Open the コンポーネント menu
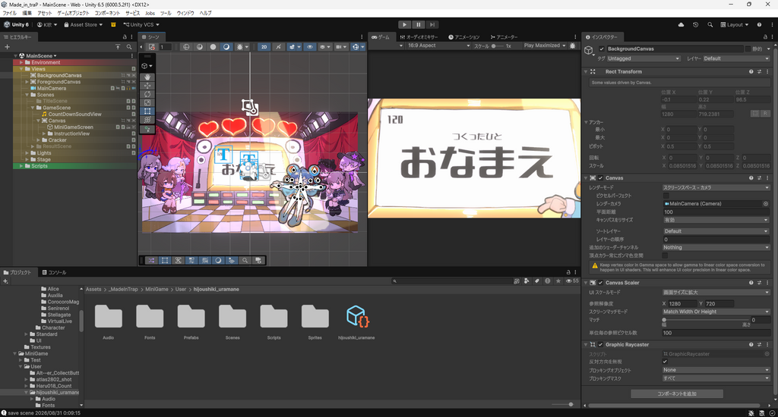 click(107, 14)
